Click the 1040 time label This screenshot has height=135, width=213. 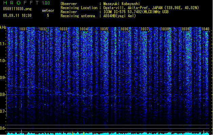pos(205,29)
